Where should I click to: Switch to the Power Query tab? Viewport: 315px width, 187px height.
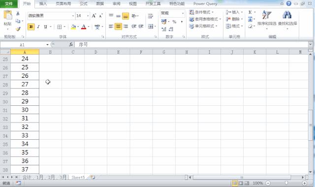point(205,3)
